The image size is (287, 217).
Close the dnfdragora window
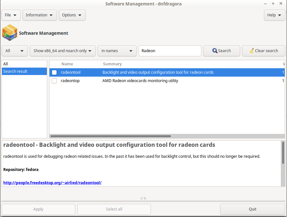click(281, 4)
